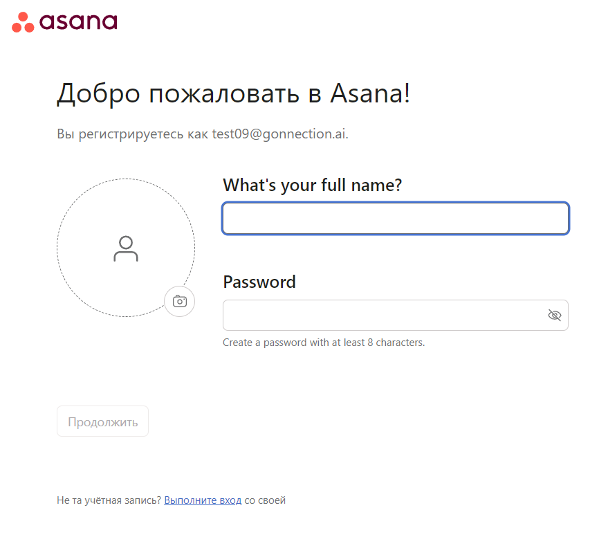Click the Asana three-dot logo icon

pos(23,22)
